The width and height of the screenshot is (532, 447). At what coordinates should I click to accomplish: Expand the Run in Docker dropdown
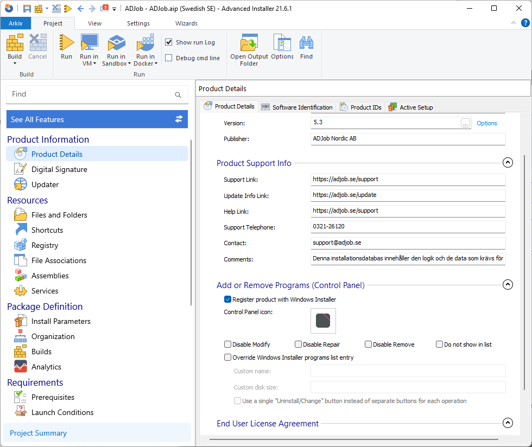coord(156,63)
